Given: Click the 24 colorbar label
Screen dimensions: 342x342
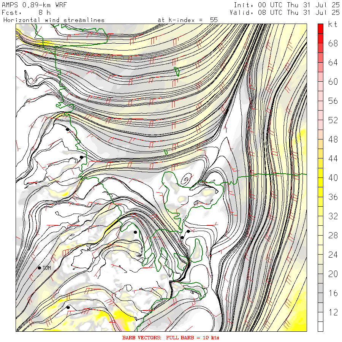Looking at the screenshot, I should click(x=333, y=255).
